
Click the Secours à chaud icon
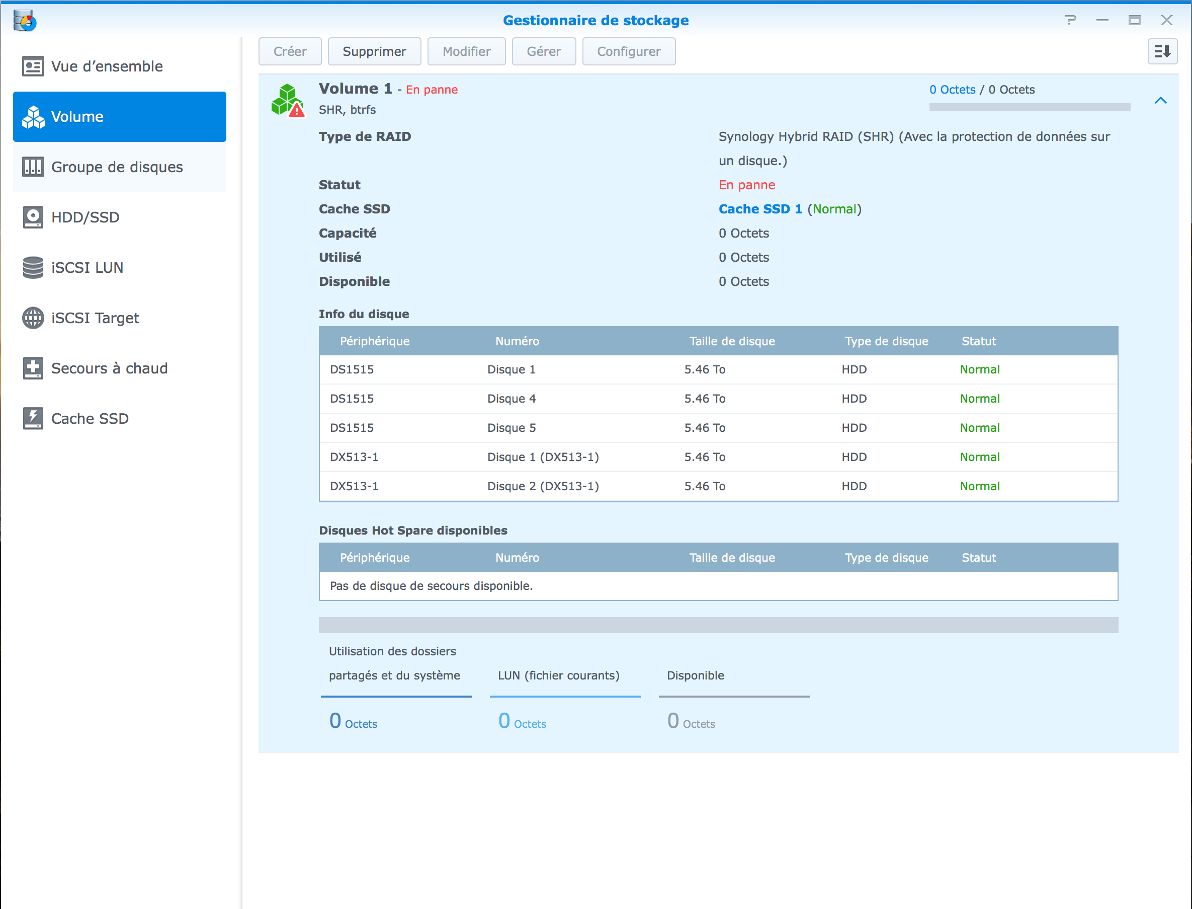[x=33, y=368]
